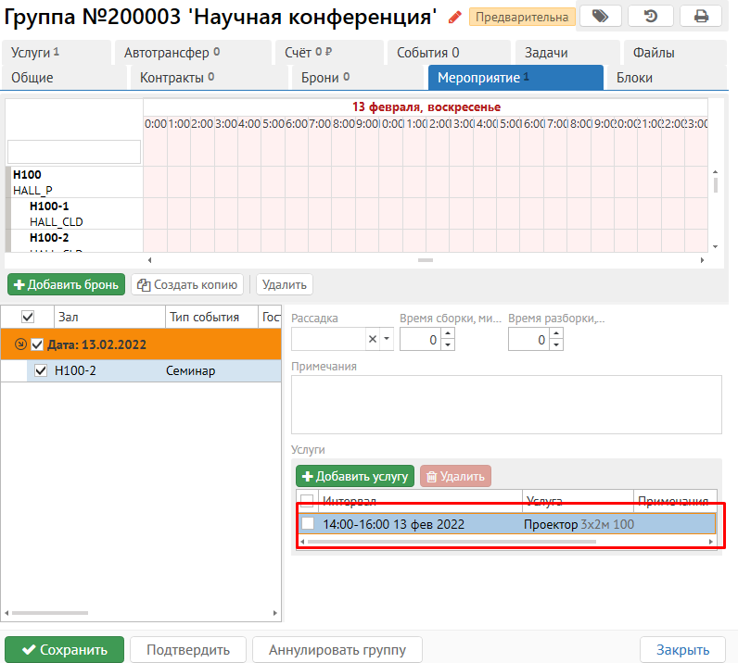The image size is (738, 663).
Task: Click into the Примечания text area
Action: click(506, 405)
